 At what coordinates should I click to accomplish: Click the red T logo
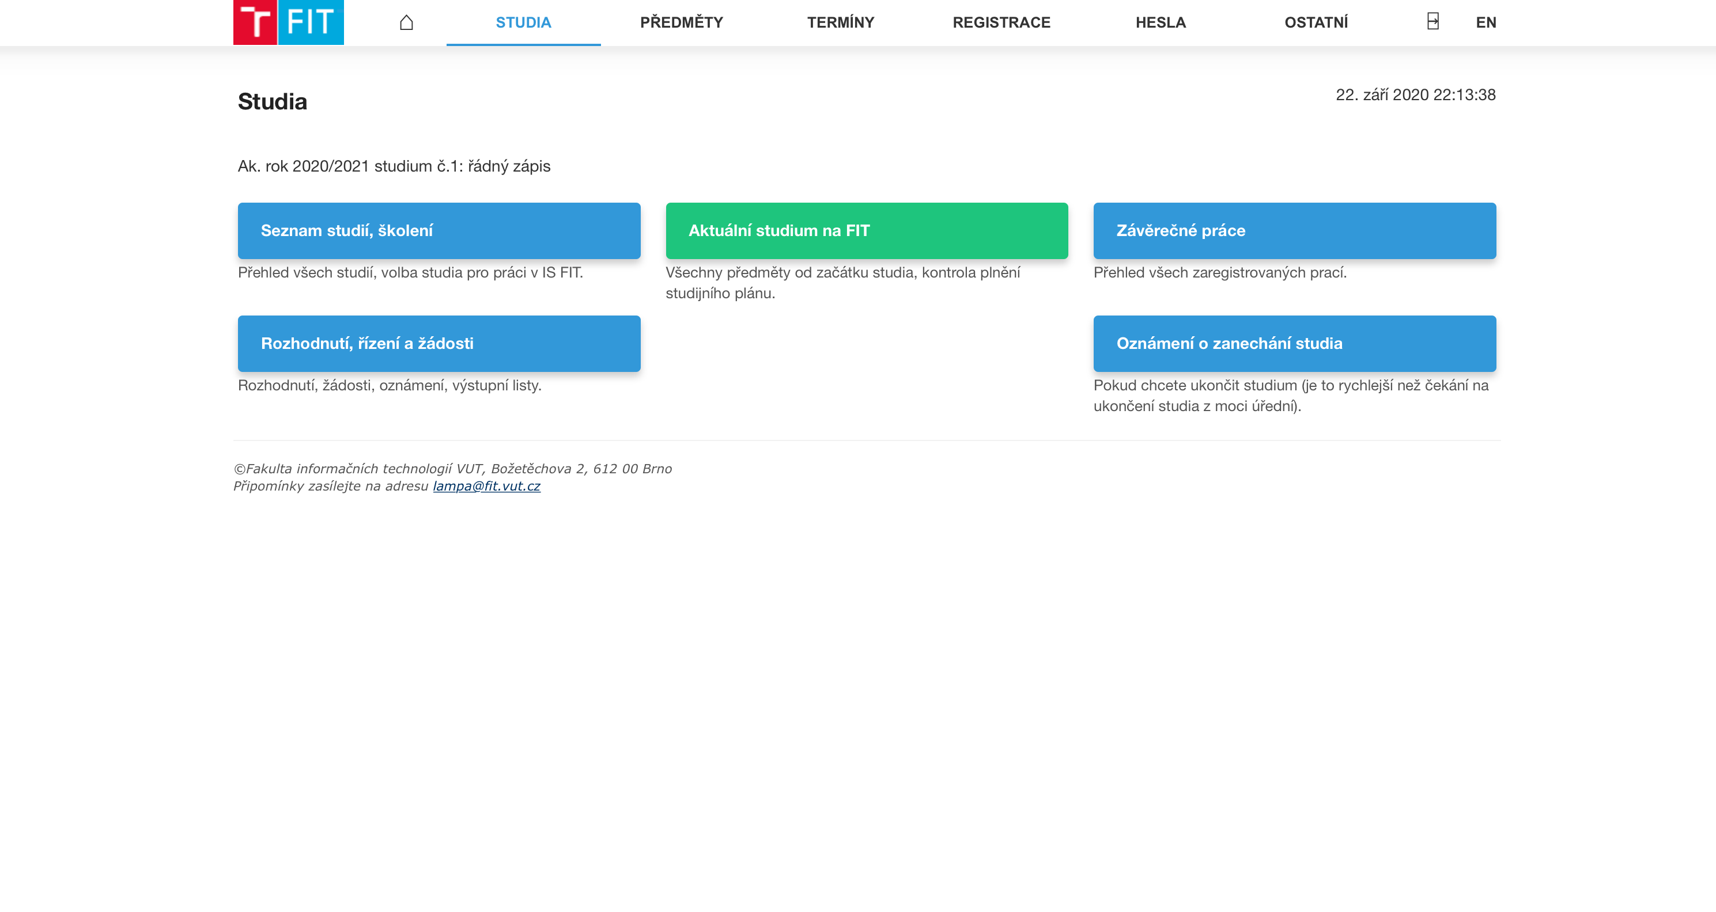click(255, 22)
